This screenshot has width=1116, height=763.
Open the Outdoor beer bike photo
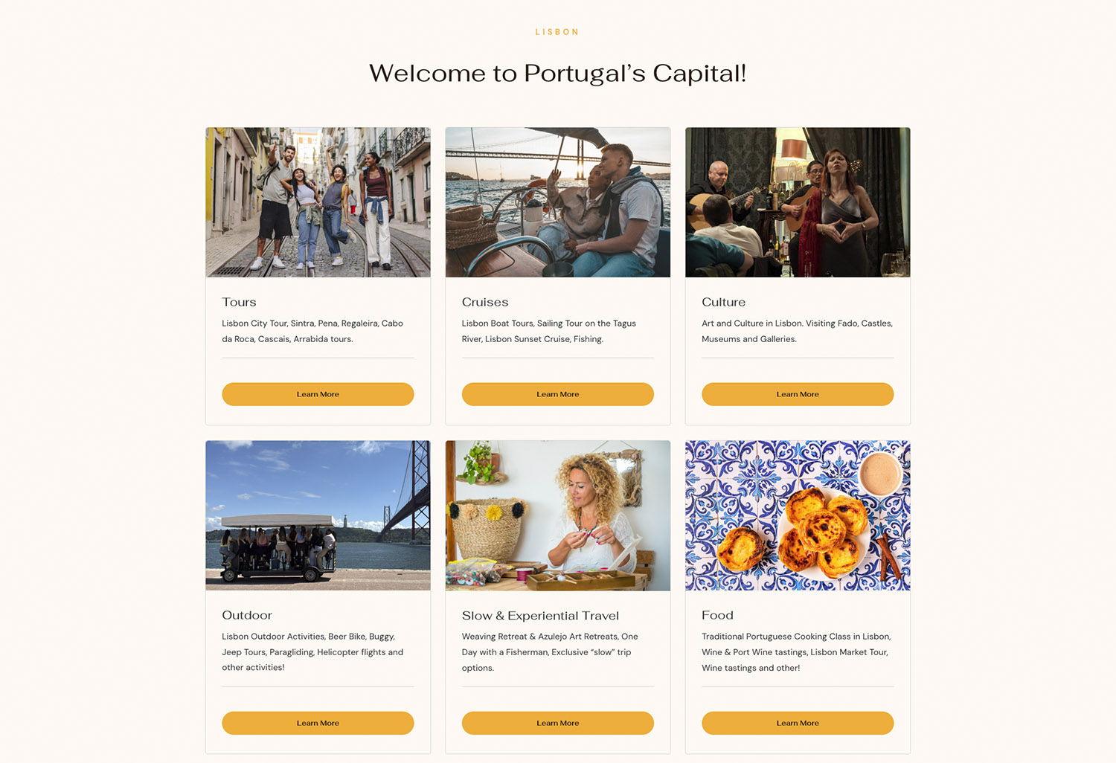click(x=318, y=515)
